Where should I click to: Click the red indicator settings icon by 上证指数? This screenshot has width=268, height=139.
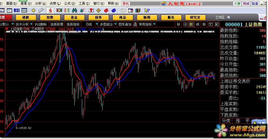(7, 29)
